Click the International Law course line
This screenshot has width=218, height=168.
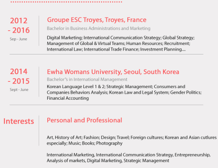(x=116, y=49)
